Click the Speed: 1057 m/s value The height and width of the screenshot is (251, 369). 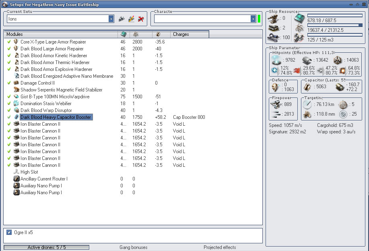click(285, 125)
